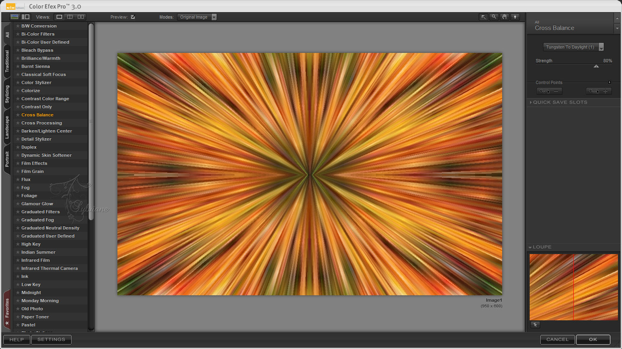Favorite star for B/W Conversion filter
Viewport: 622px width, 349px height.
[x=18, y=26]
